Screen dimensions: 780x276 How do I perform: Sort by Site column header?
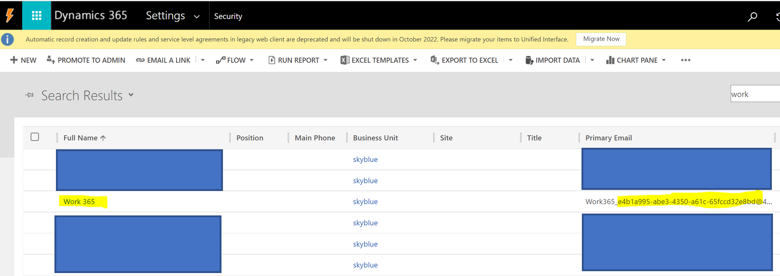(x=446, y=138)
